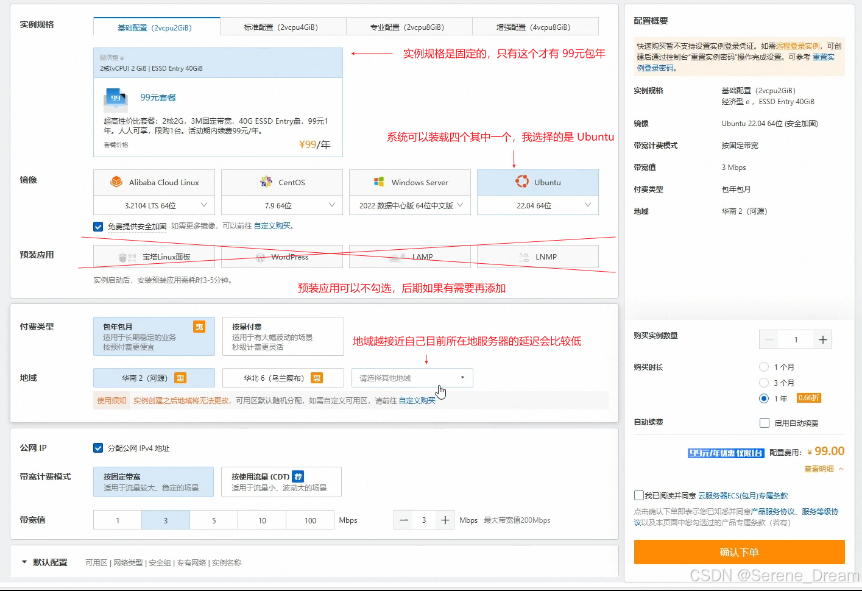Image resolution: width=862 pixels, height=591 pixels.
Task: Open the Ubuntu 22.04 64位 version dropdown
Action: tap(538, 205)
